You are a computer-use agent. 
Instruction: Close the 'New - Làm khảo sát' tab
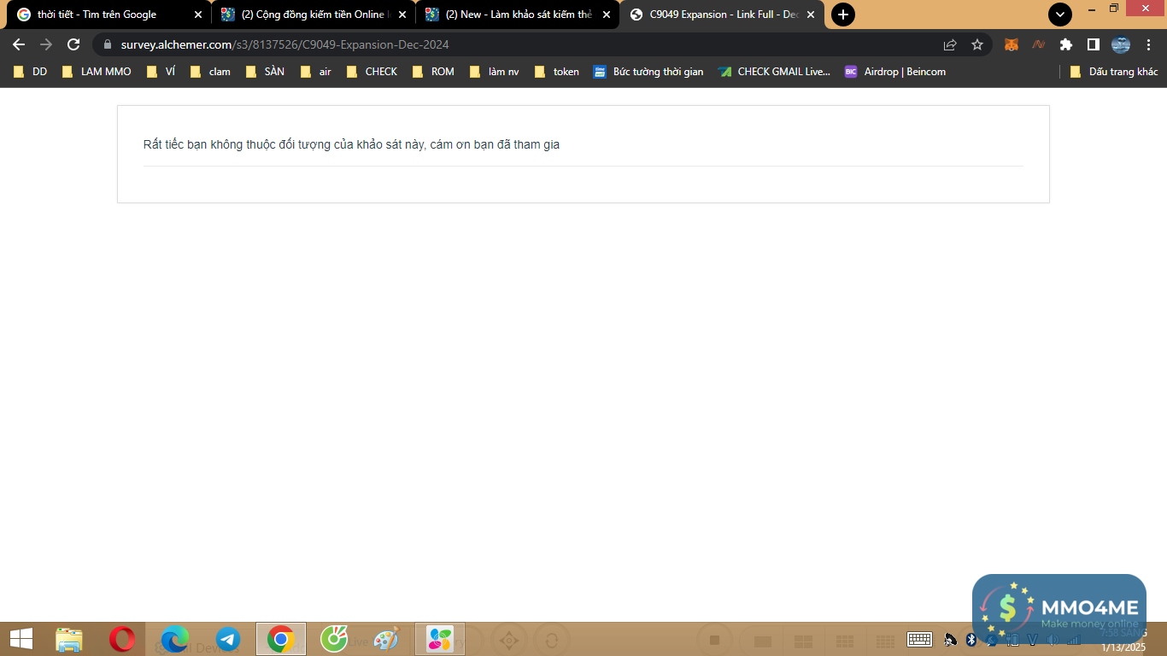pyautogui.click(x=607, y=15)
